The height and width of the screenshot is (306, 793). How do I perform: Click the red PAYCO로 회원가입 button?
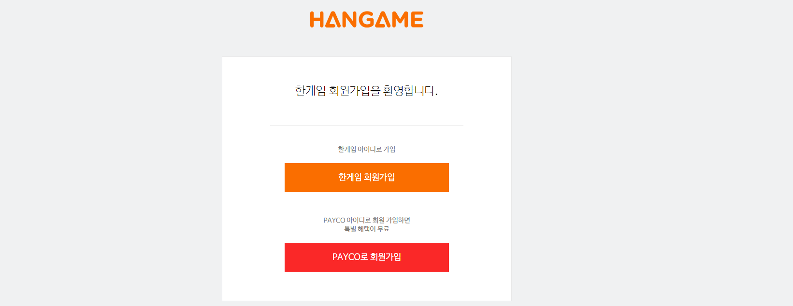coord(367,257)
